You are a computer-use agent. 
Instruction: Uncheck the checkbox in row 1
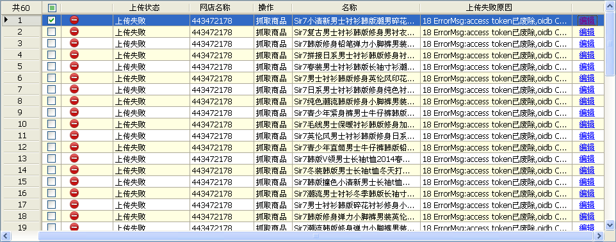click(x=52, y=20)
